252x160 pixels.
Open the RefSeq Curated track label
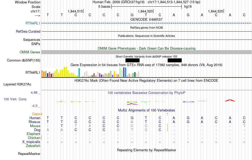(x=28, y=31)
